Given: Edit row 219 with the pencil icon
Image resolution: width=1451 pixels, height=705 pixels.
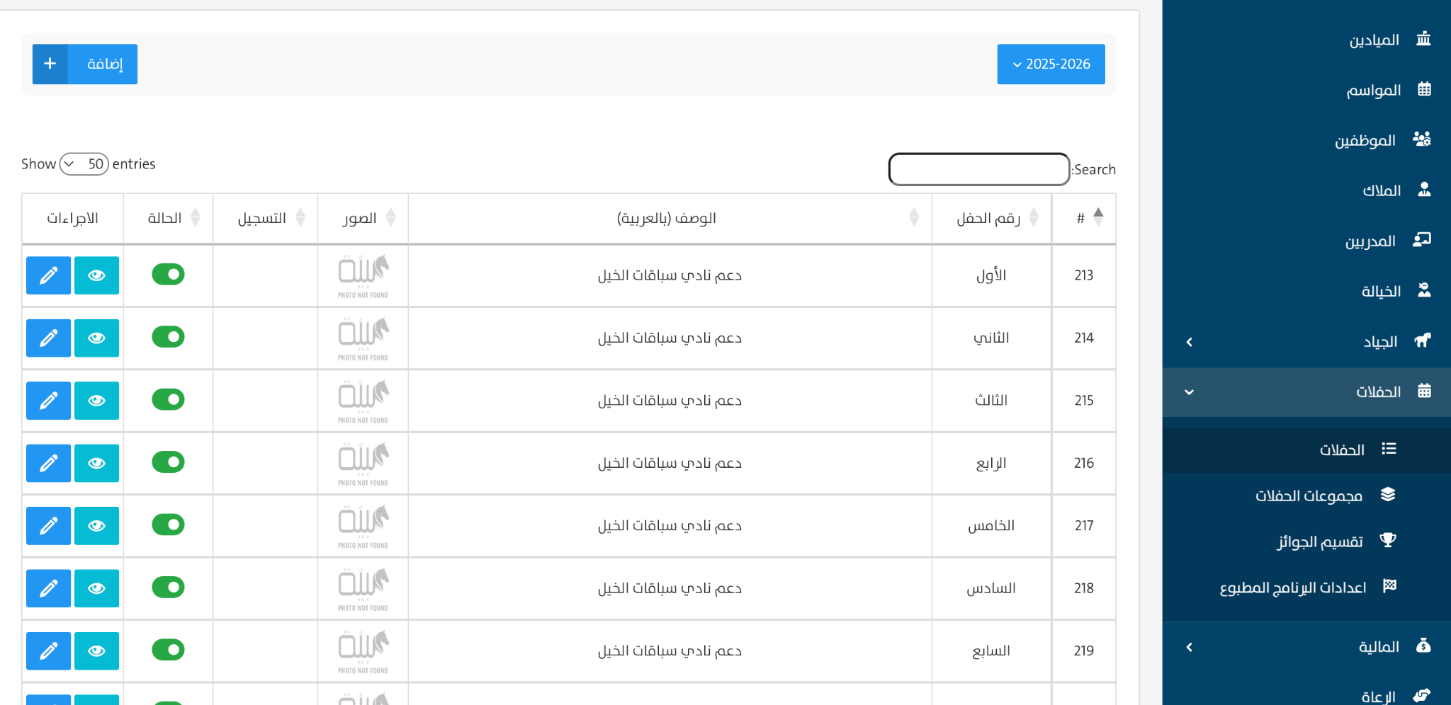Looking at the screenshot, I should click(48, 651).
